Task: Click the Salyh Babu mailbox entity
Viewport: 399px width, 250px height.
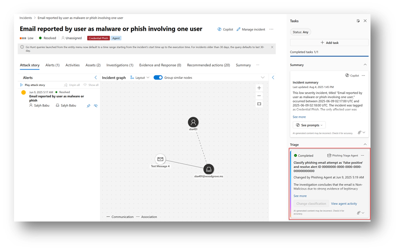Action: point(66,105)
